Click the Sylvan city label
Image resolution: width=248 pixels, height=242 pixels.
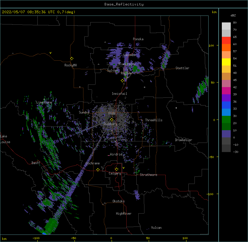112,70
